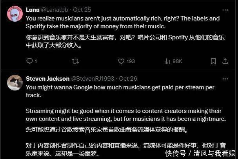Image resolution: width=238 pixels, height=159 pixels.
Task: Open Lana's profile avatar
Action: (15, 14)
